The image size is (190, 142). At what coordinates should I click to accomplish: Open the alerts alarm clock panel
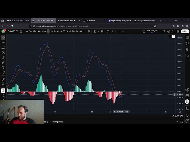(187, 43)
